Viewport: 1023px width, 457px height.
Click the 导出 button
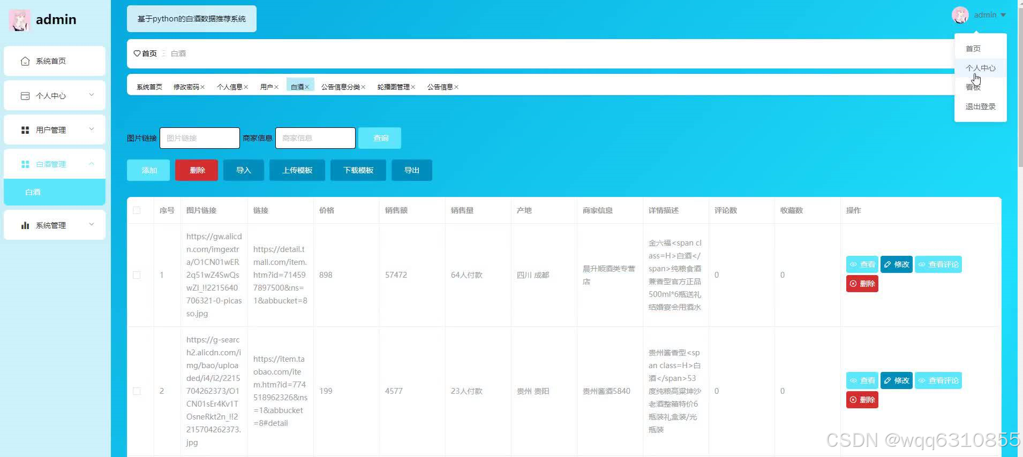[412, 170]
